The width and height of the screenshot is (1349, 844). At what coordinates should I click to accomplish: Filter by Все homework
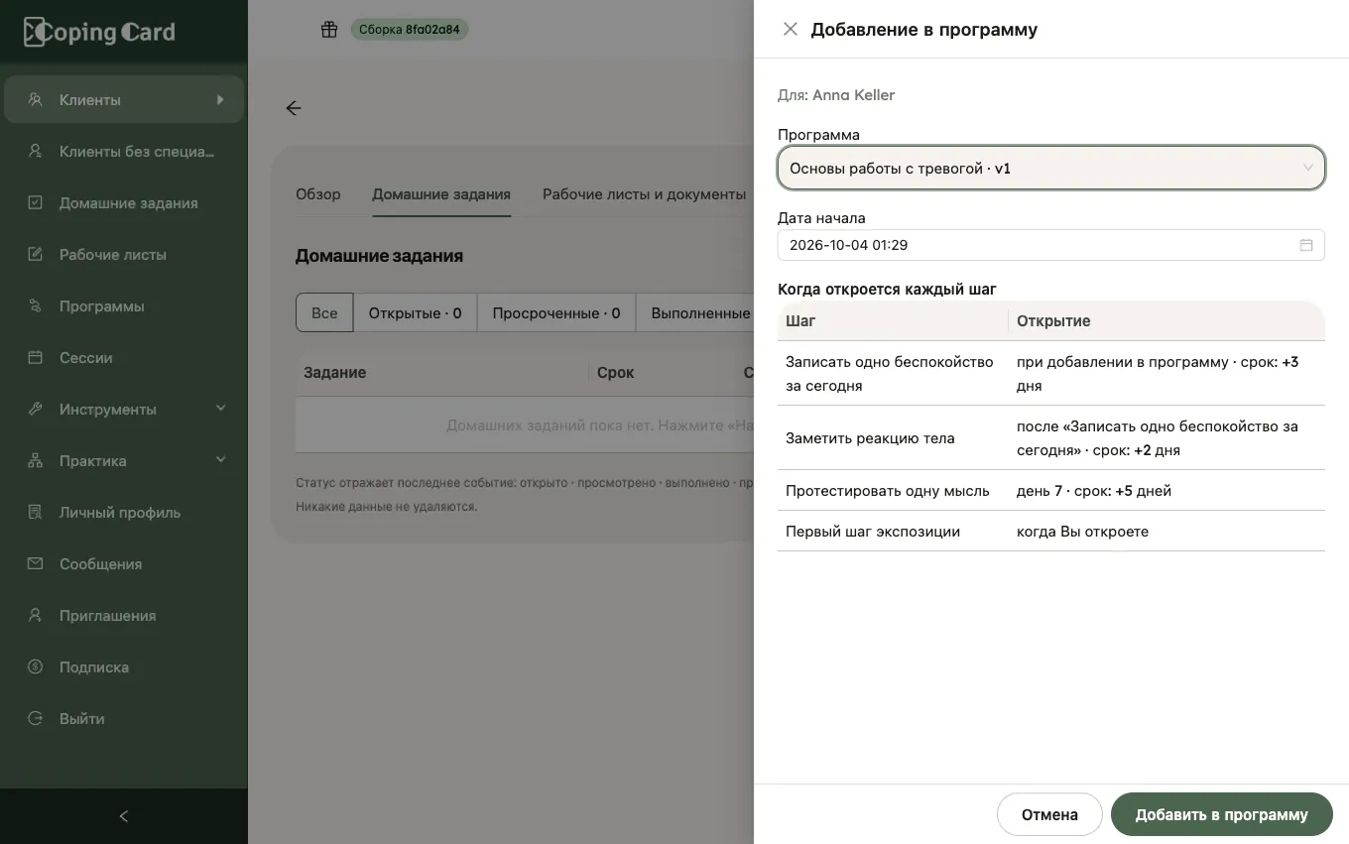pyautogui.click(x=324, y=312)
